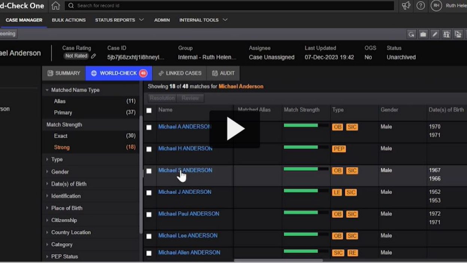Click the RH user avatar
Viewport: 467px width, 263px height.
pos(436,6)
